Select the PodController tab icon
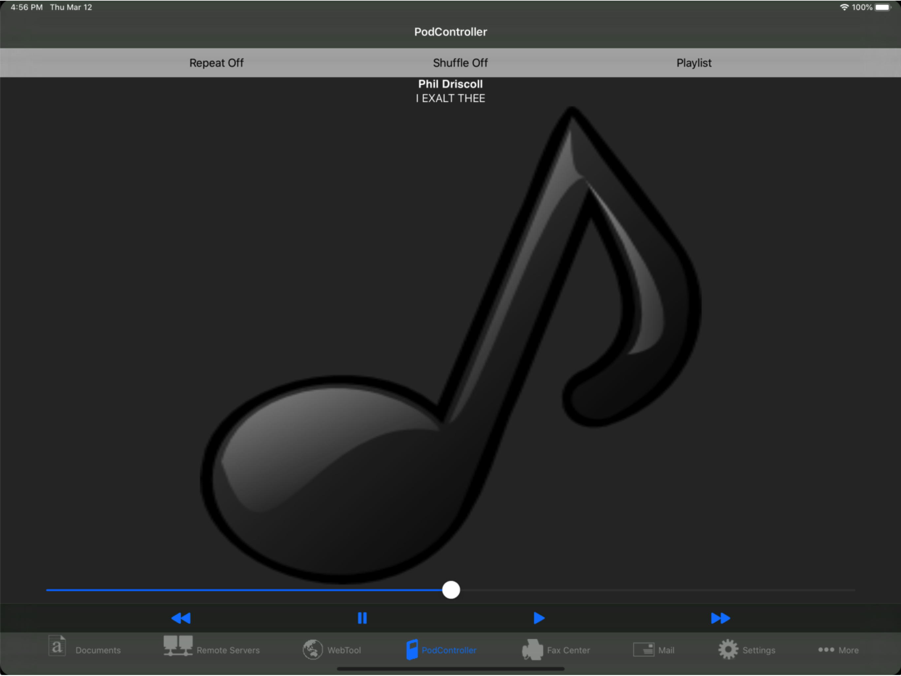 pos(412,650)
